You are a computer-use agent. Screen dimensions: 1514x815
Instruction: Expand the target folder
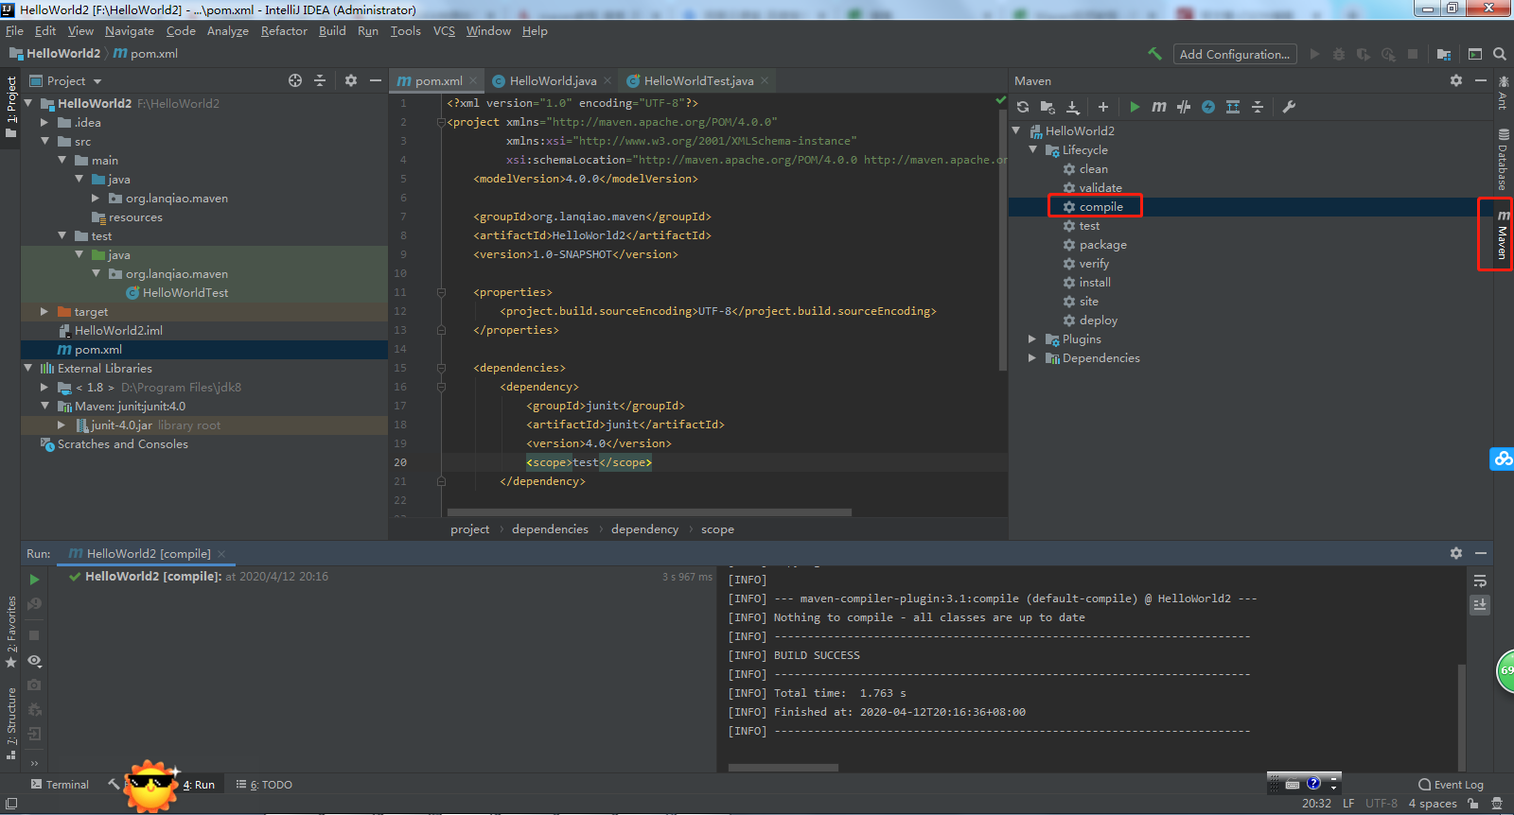click(44, 311)
